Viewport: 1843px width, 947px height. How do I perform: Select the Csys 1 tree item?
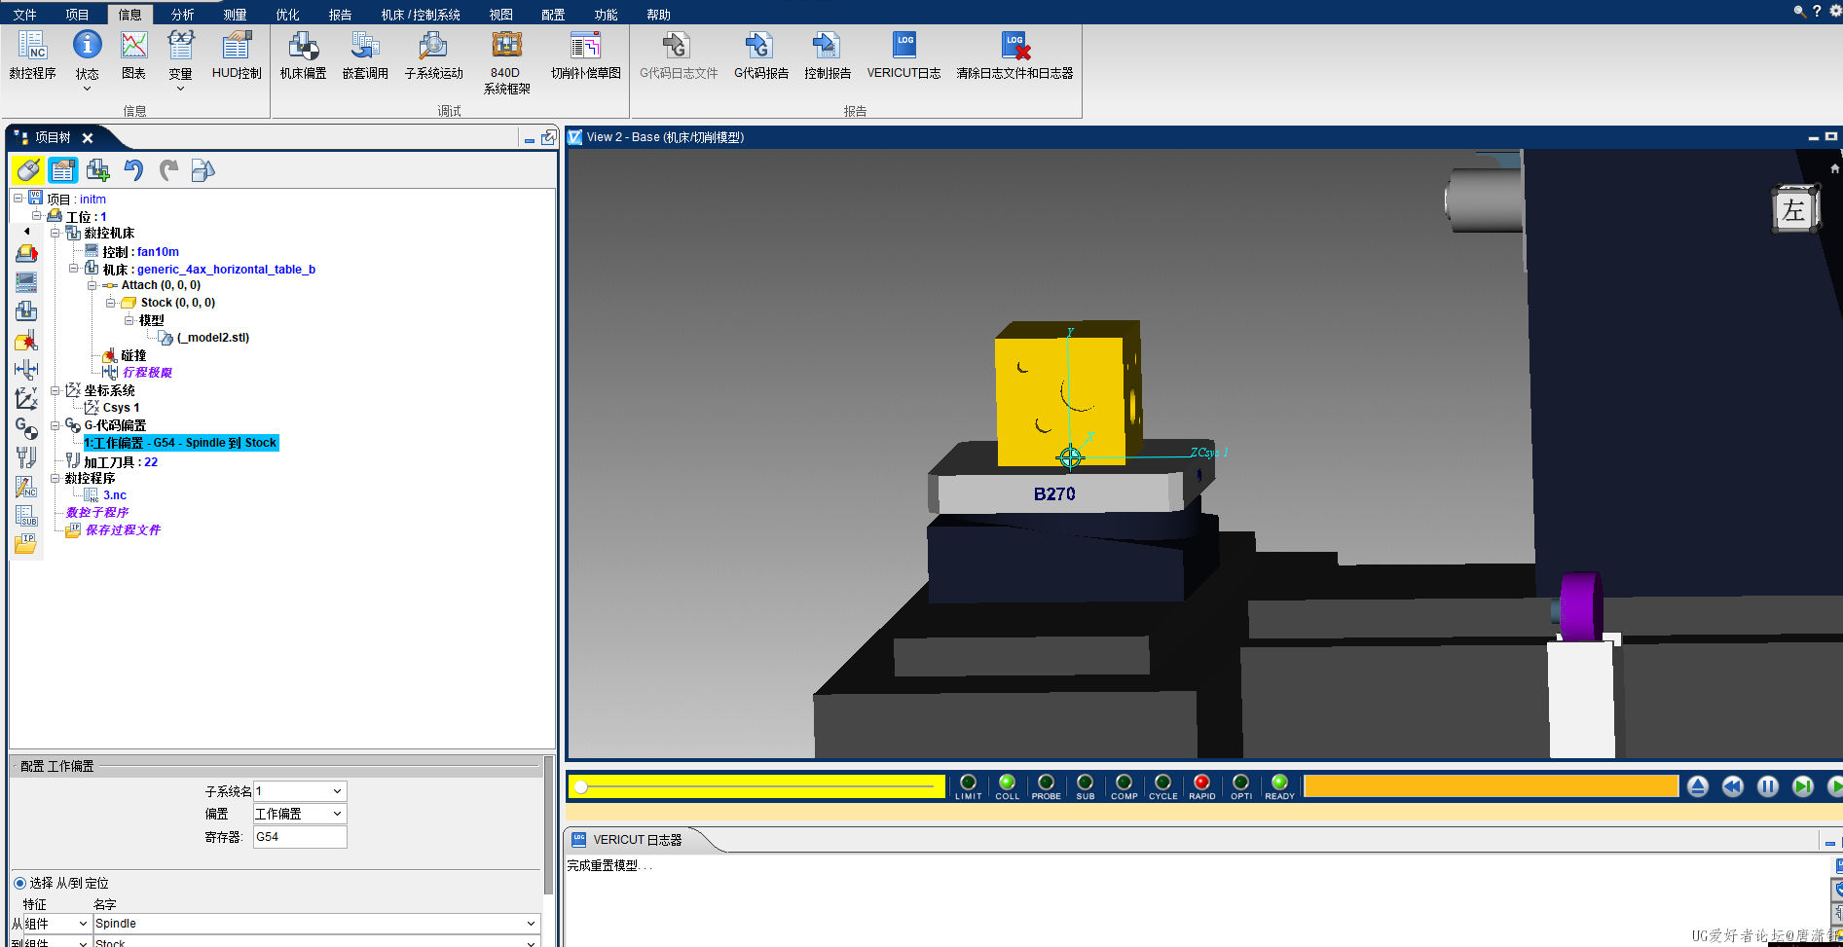coord(121,408)
